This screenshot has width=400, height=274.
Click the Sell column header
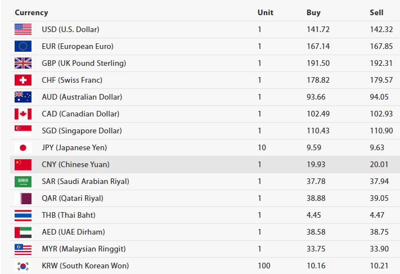376,12
